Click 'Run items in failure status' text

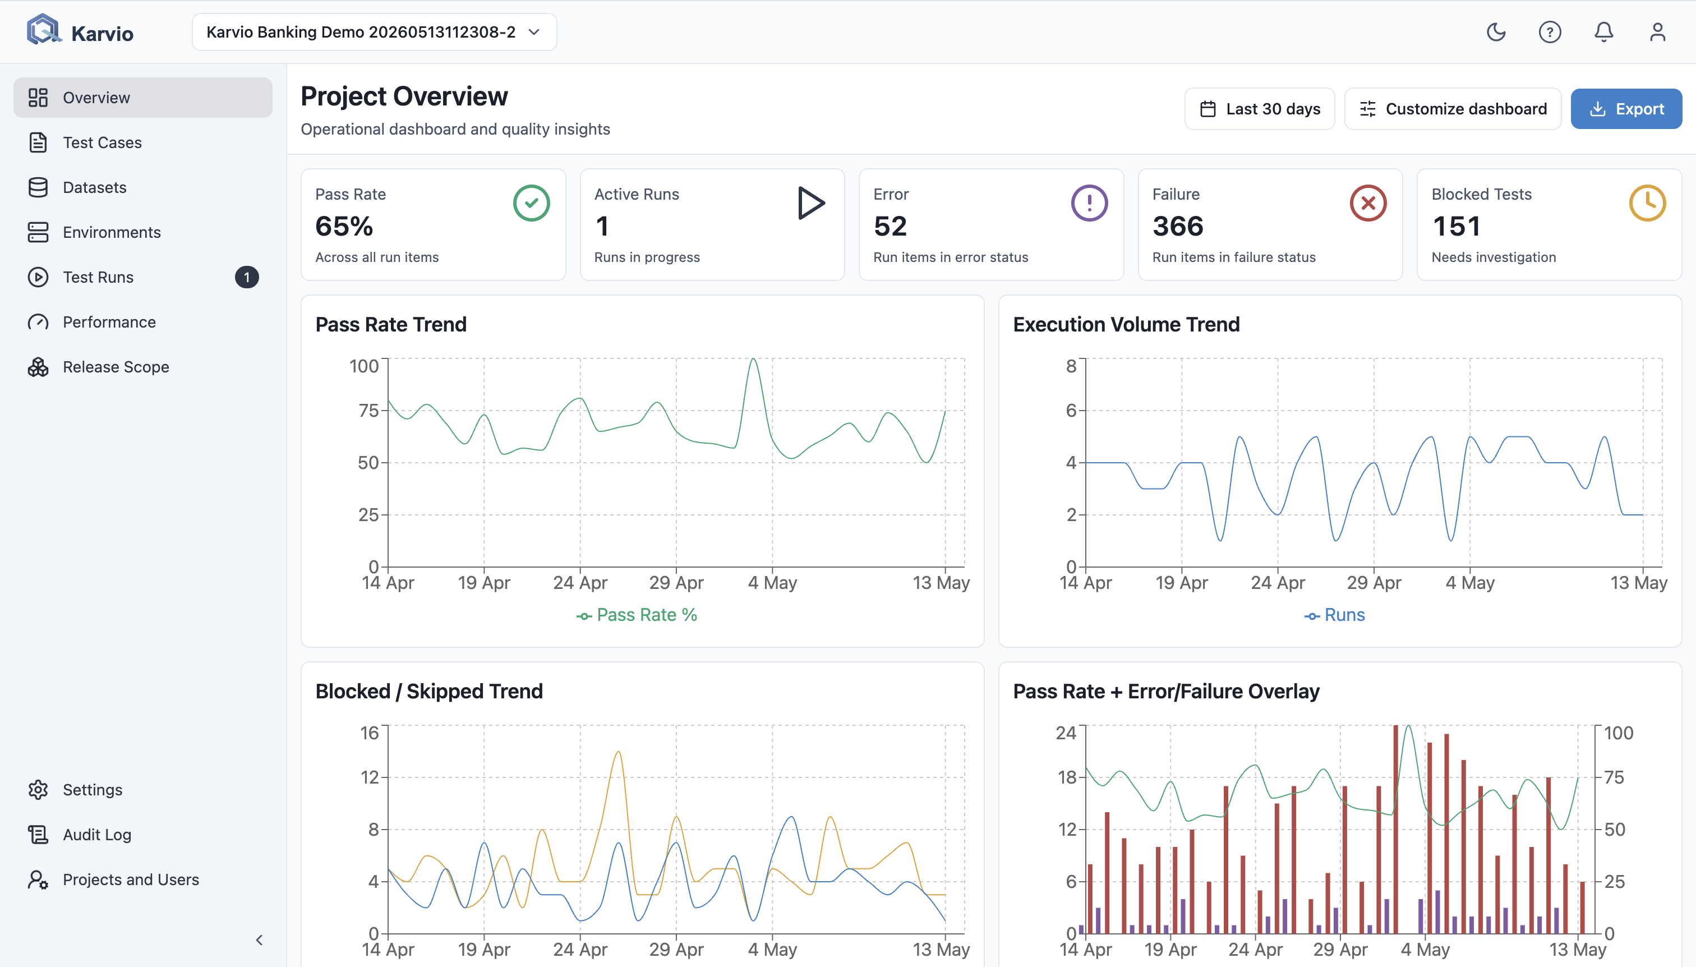[1234, 257]
